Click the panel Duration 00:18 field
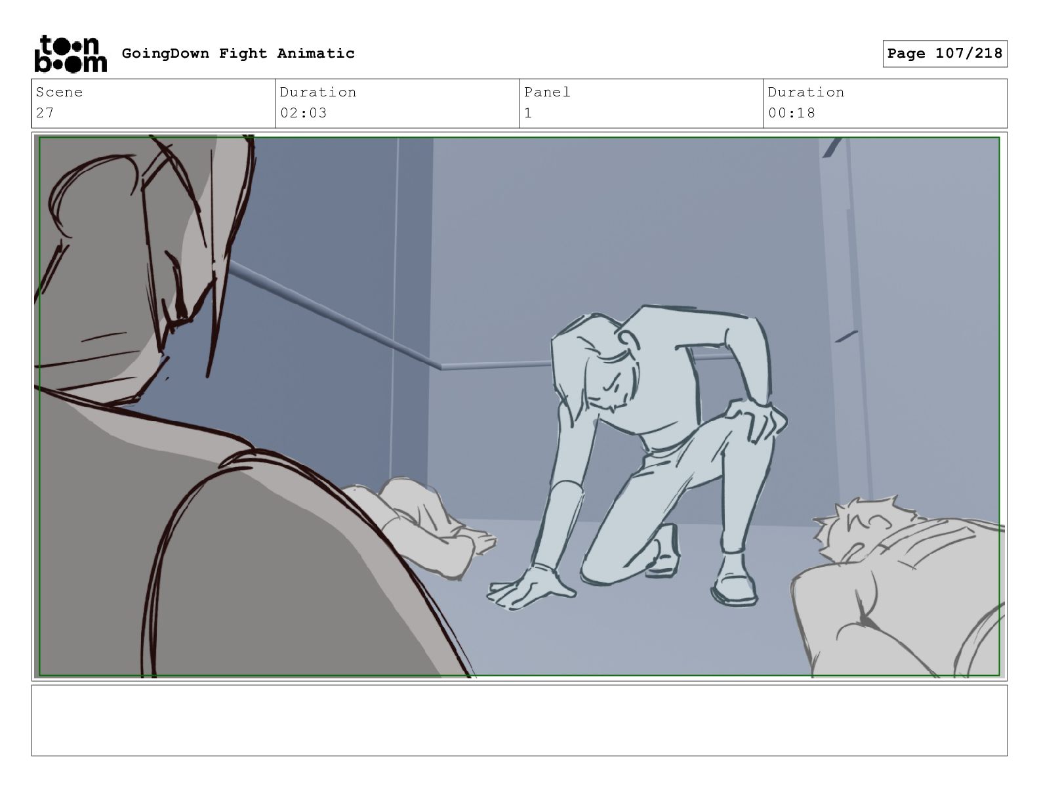 coord(886,103)
